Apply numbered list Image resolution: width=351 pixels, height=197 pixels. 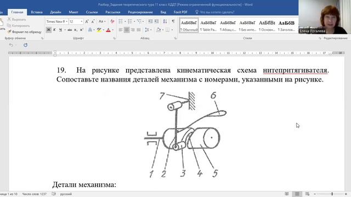pyautogui.click(x=130, y=21)
